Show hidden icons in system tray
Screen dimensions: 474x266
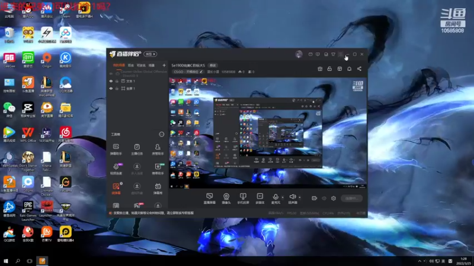coord(419,261)
